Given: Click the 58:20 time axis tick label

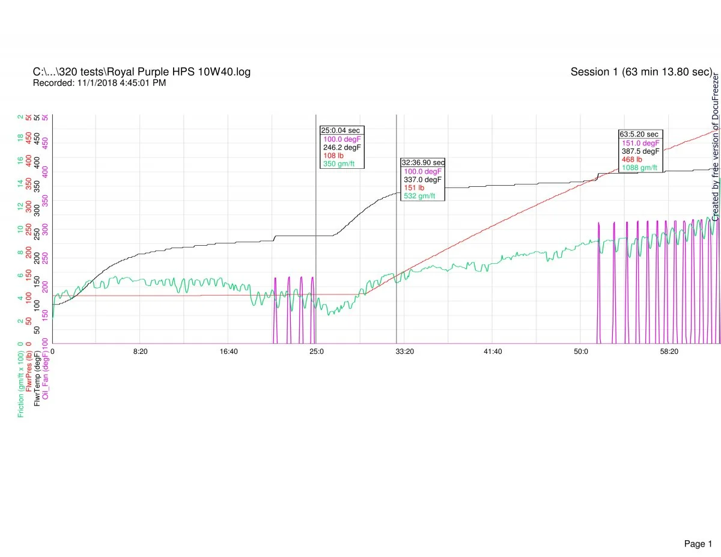Looking at the screenshot, I should [x=669, y=352].
